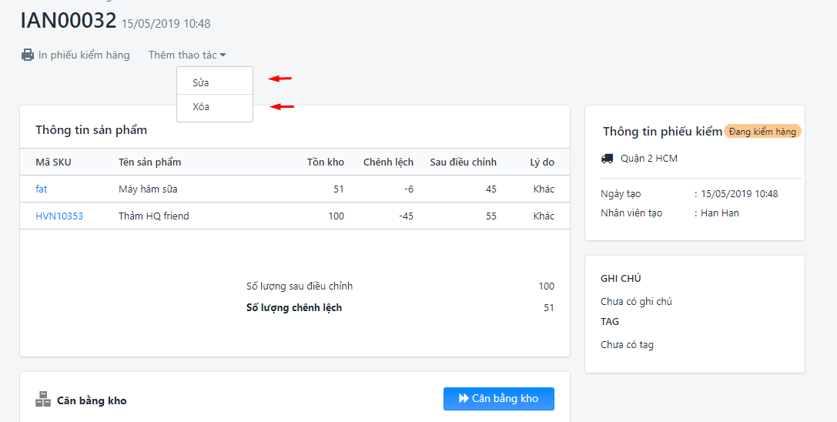Click difference value -6
Screen dimensions: 837x422
[409, 189]
